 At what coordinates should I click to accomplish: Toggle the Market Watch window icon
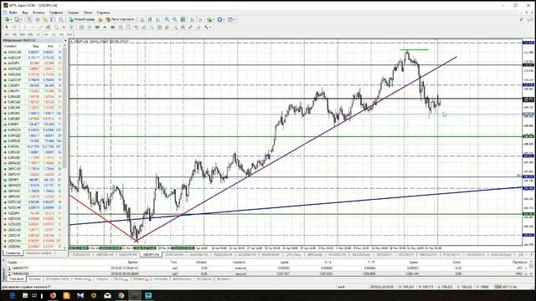click(x=29, y=19)
